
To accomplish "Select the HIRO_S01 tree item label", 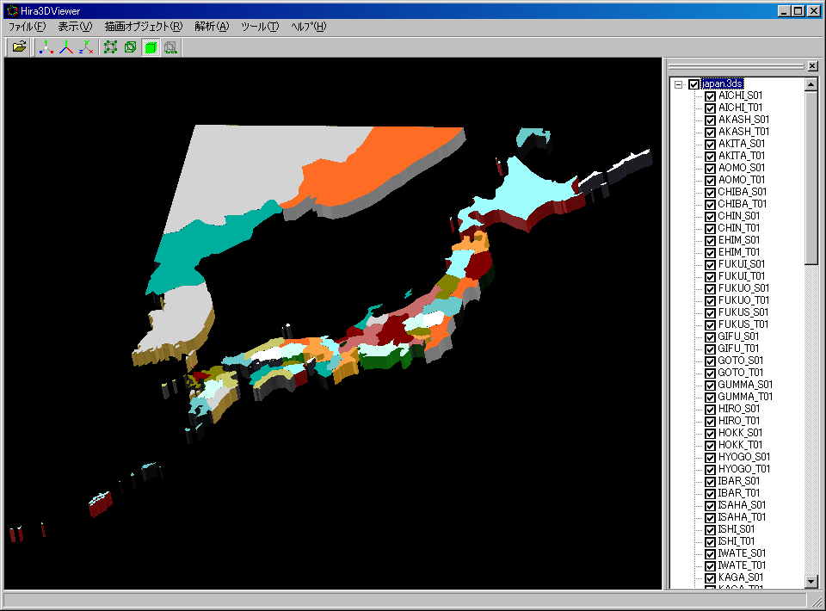I will click(738, 409).
